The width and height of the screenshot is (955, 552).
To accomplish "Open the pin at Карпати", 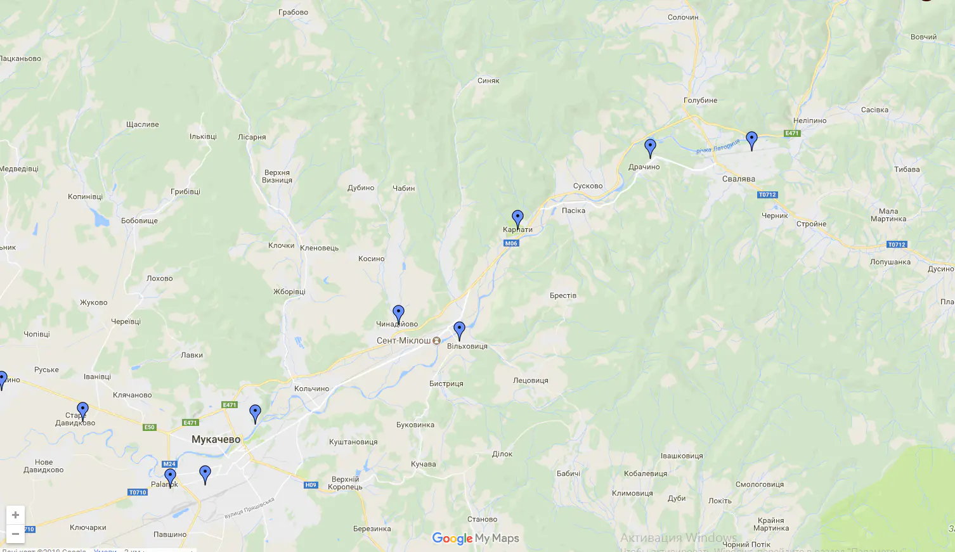I will 517,220.
